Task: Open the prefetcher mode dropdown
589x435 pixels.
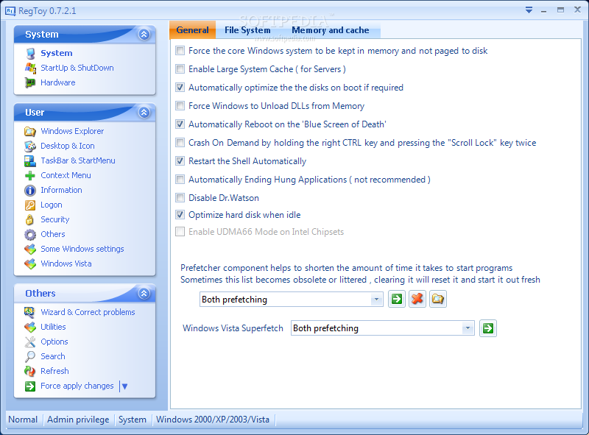Action: (376, 300)
